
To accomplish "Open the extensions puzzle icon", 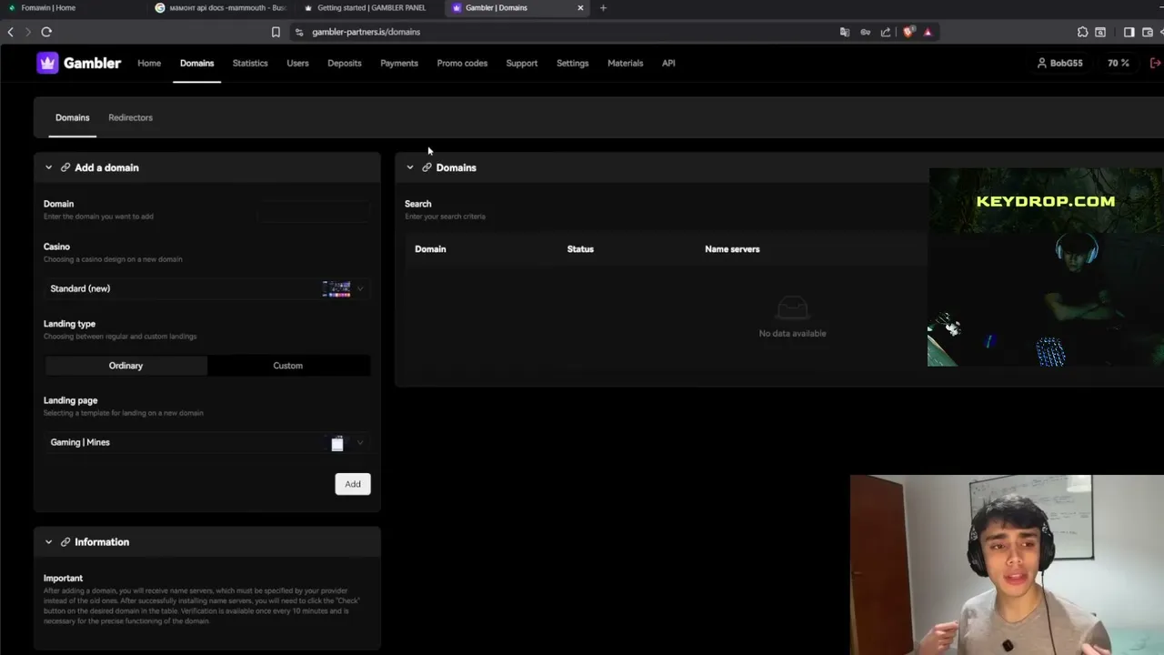I will point(1082,32).
